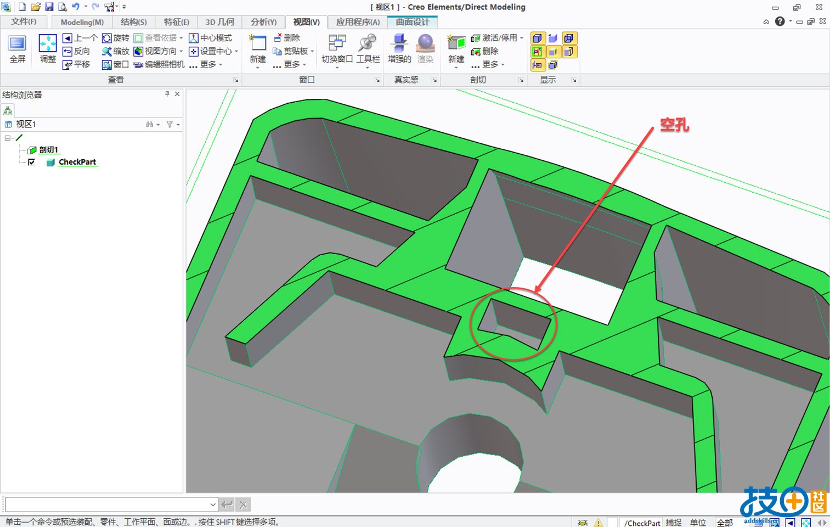The width and height of the screenshot is (830, 527).
Task: Toggle the bottom-row dashed box display button
Action: 553,65
